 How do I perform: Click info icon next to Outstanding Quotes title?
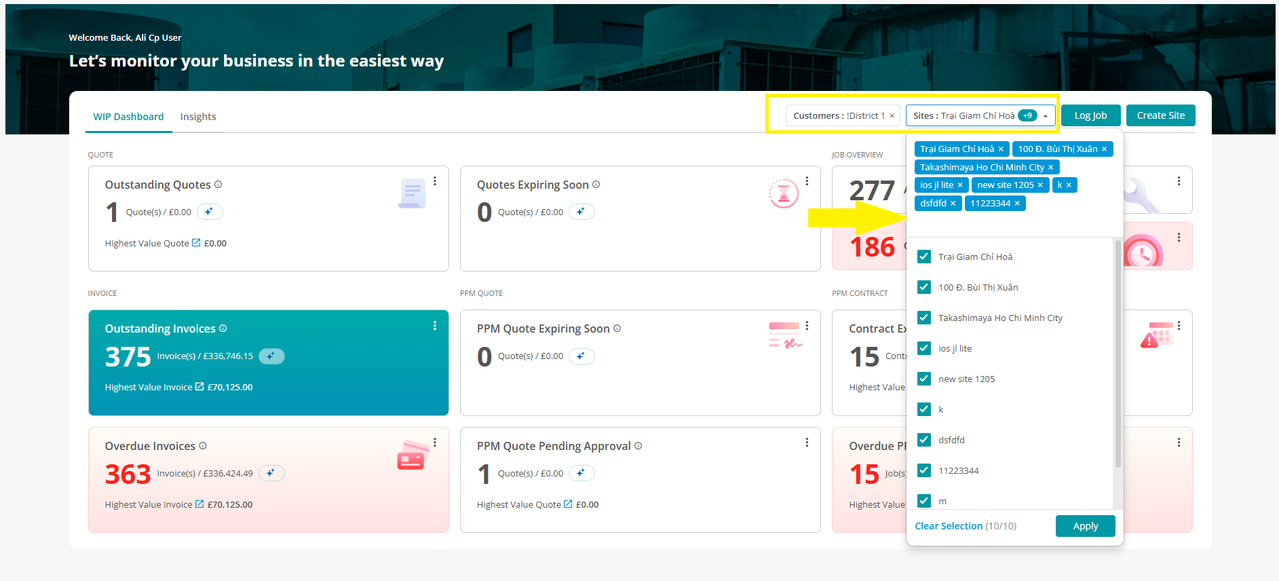[218, 185]
